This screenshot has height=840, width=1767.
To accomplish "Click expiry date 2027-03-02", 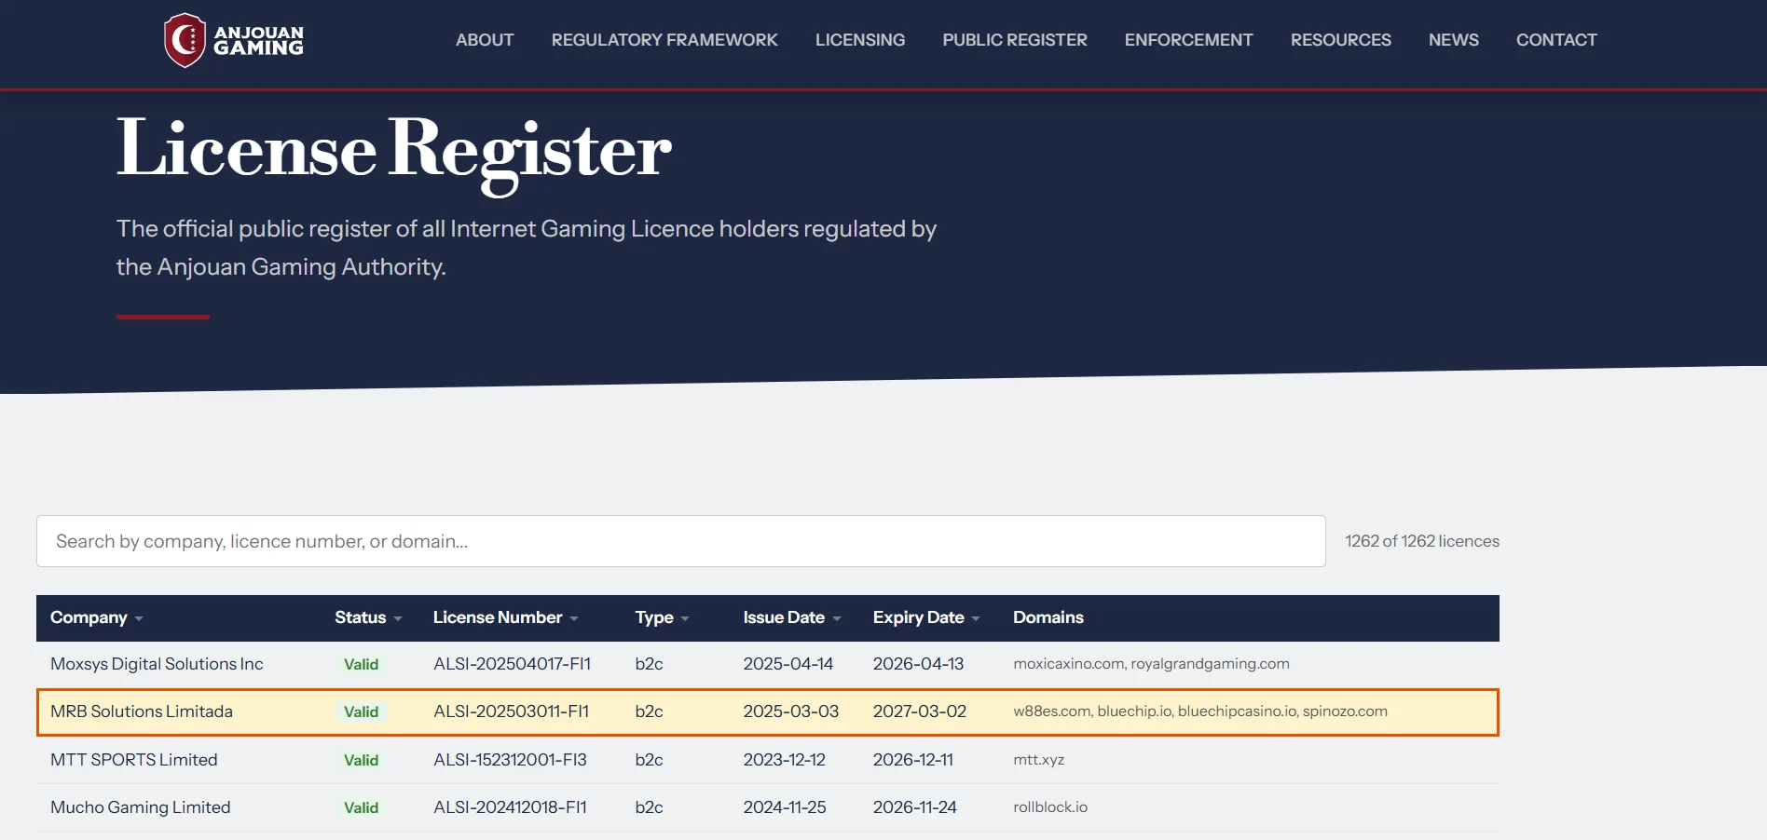I will tap(920, 711).
